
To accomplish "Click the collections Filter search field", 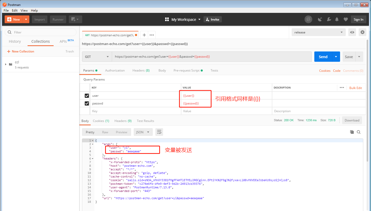I will click(x=41, y=32).
